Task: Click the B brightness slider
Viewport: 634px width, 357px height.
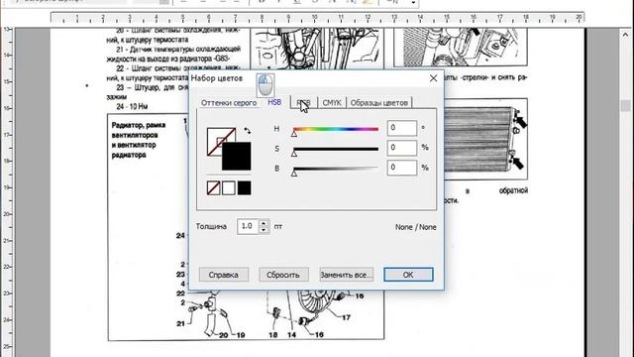Action: pyautogui.click(x=336, y=169)
